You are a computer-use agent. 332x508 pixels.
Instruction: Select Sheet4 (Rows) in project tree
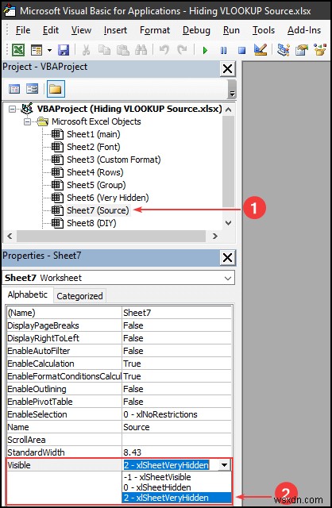(95, 172)
